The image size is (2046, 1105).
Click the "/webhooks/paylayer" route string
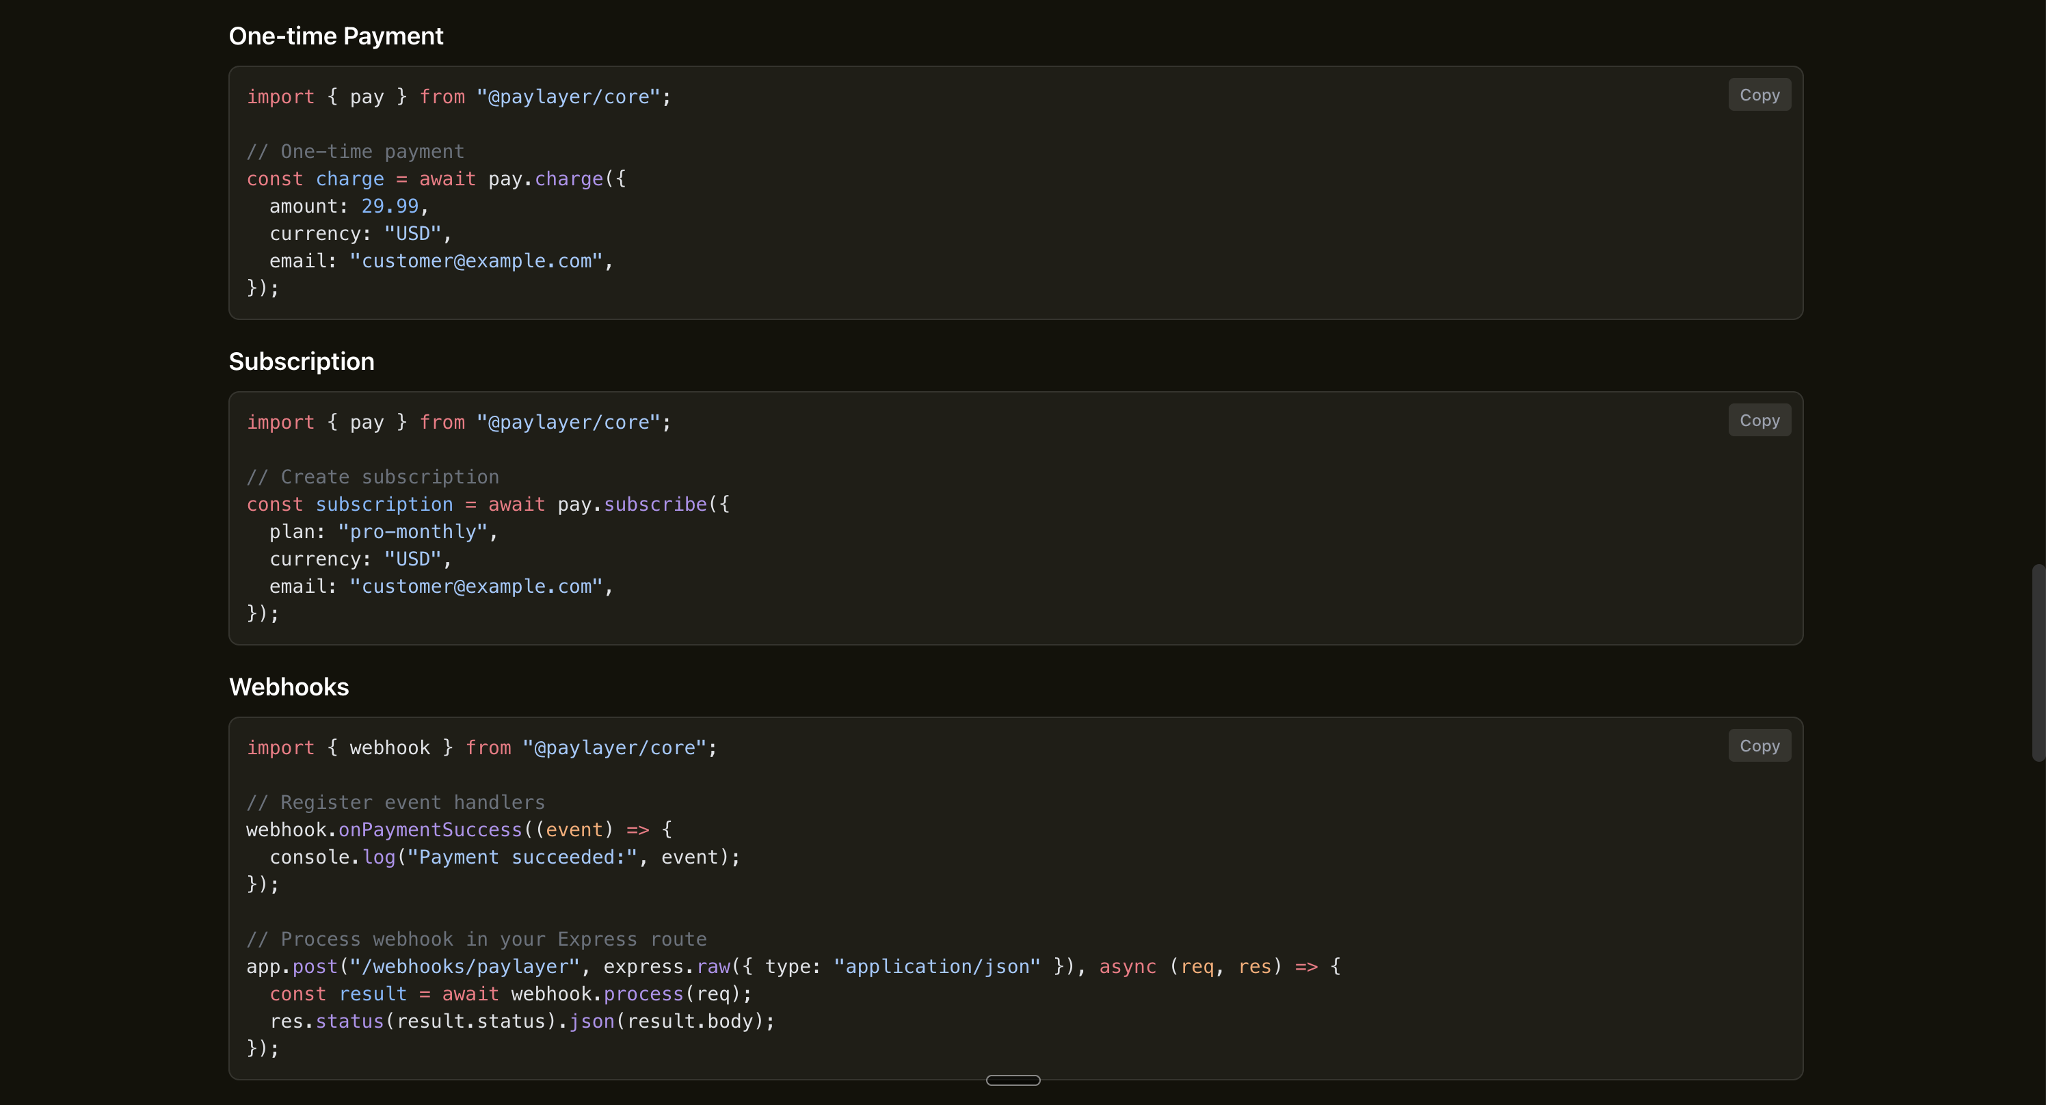(464, 967)
